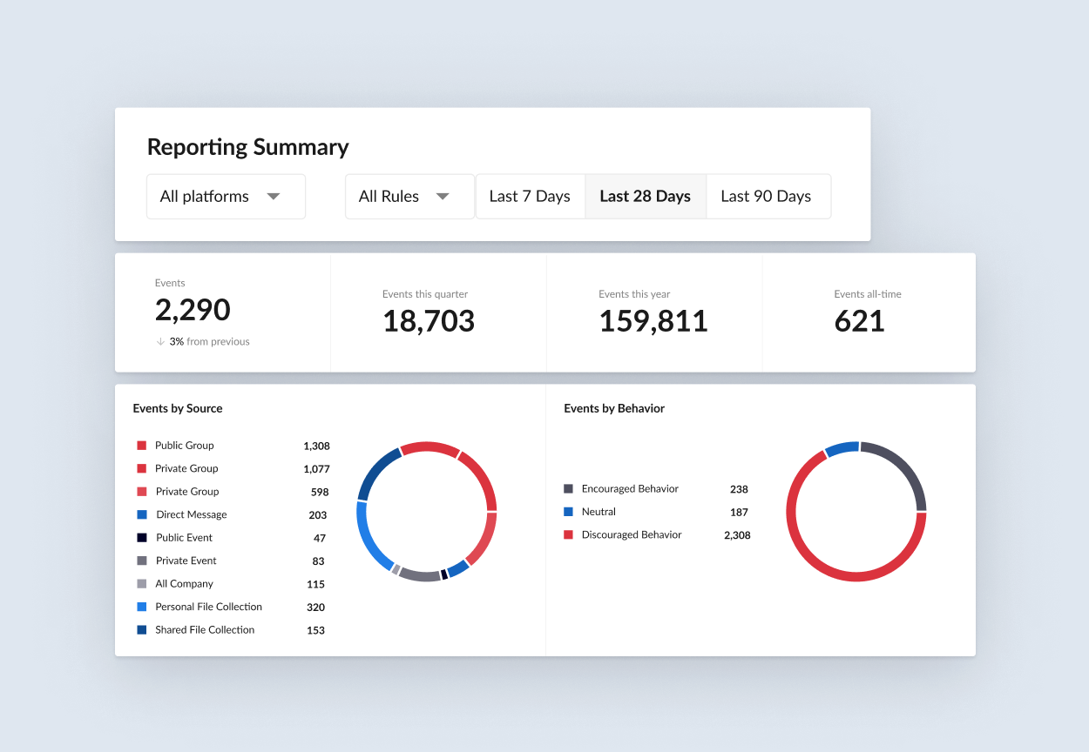Click the 238 Encouraged Behavior count
This screenshot has height=752, width=1089.
pos(739,489)
